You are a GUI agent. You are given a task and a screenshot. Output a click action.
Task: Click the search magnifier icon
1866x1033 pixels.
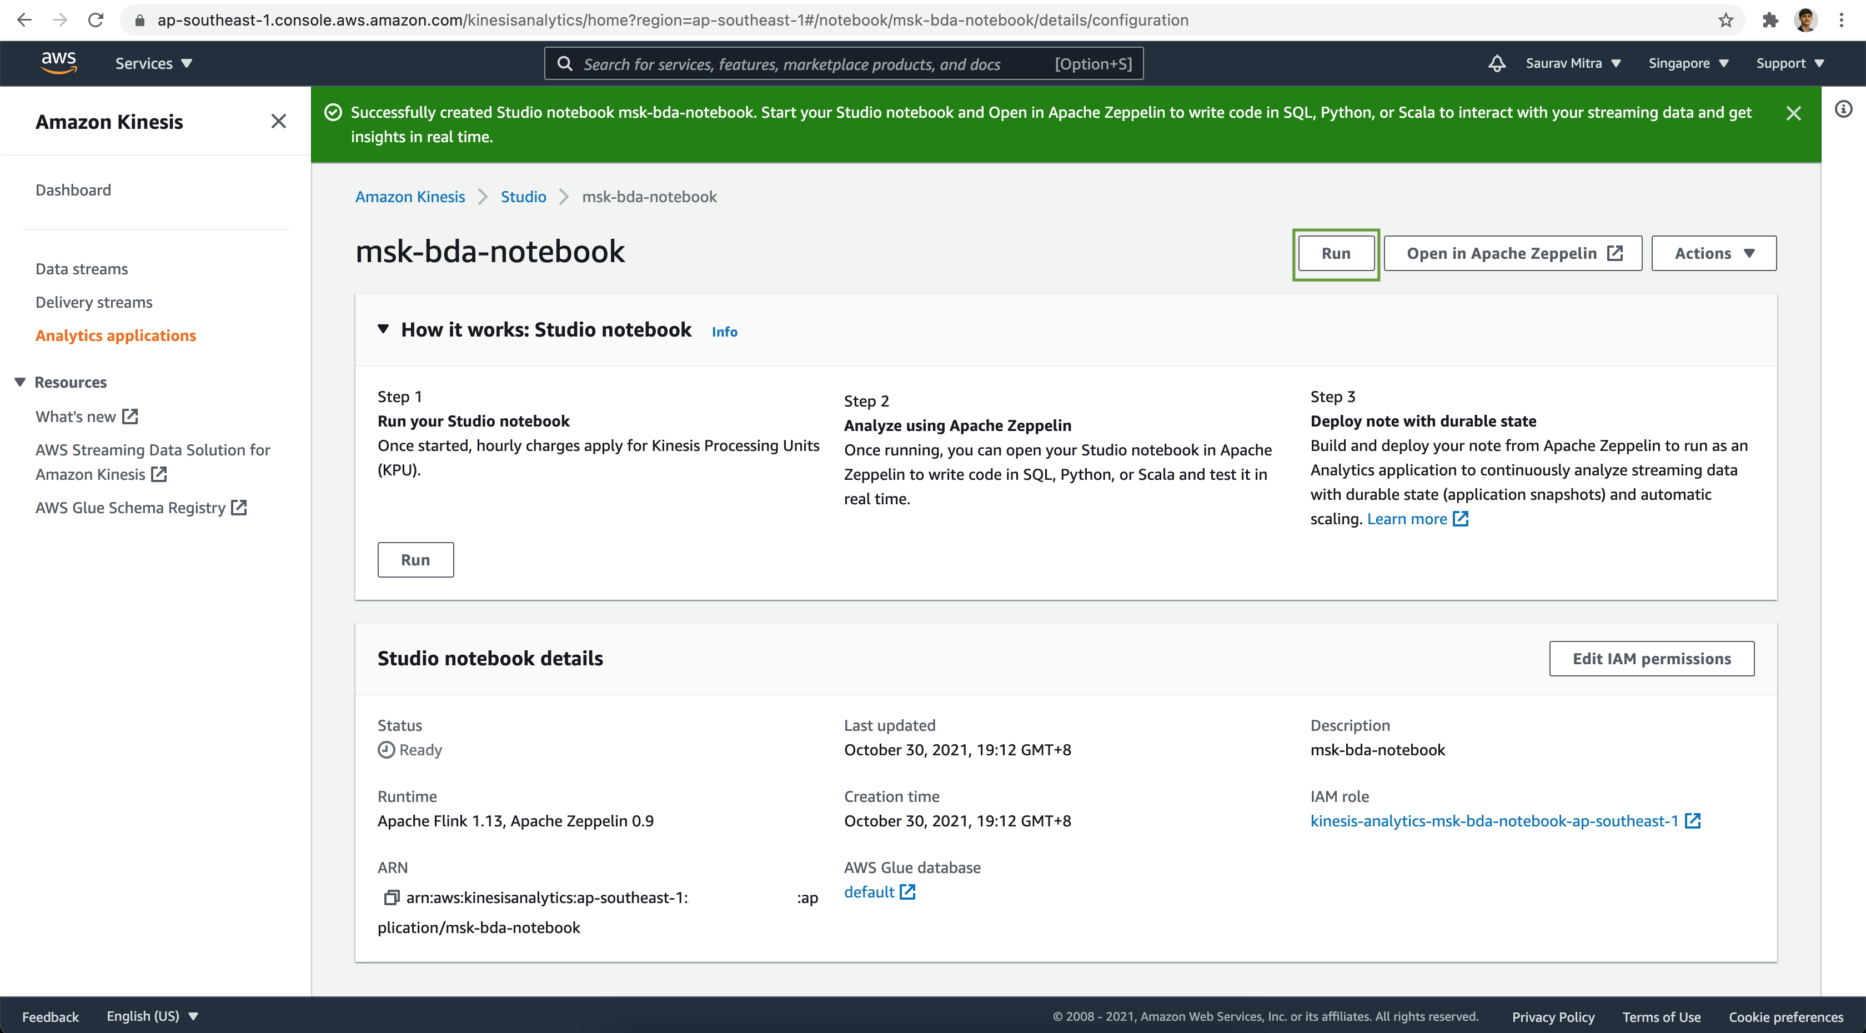(564, 64)
